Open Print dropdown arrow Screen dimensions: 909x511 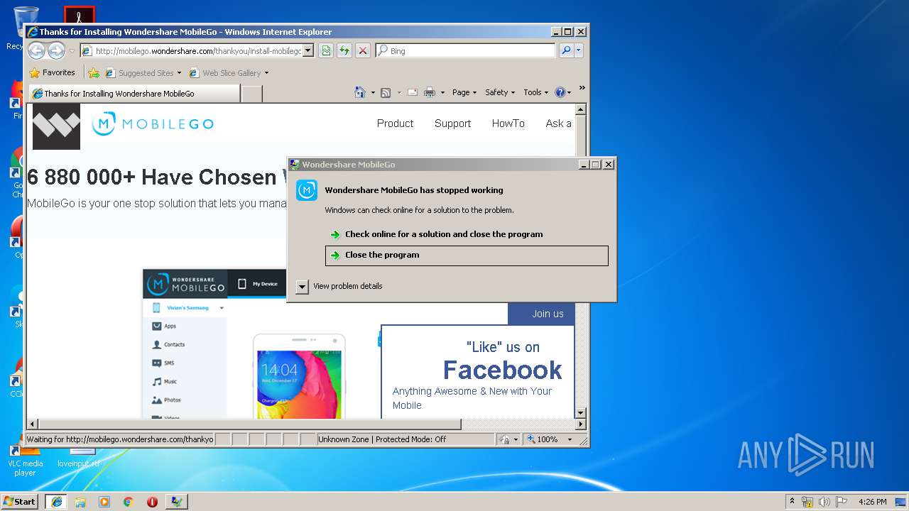442,93
